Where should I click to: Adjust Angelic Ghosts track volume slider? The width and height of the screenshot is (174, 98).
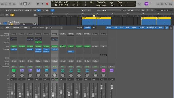pyautogui.click(x=26, y=24)
